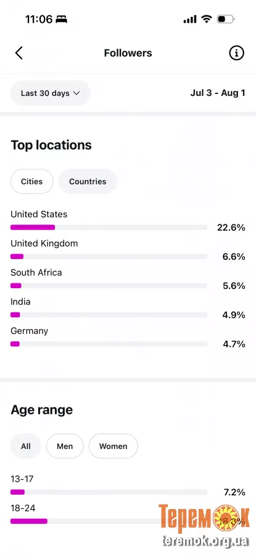Switch age range to Women

point(113,446)
